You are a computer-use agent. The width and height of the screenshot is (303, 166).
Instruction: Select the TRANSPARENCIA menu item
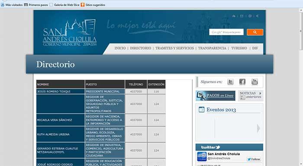click(212, 48)
